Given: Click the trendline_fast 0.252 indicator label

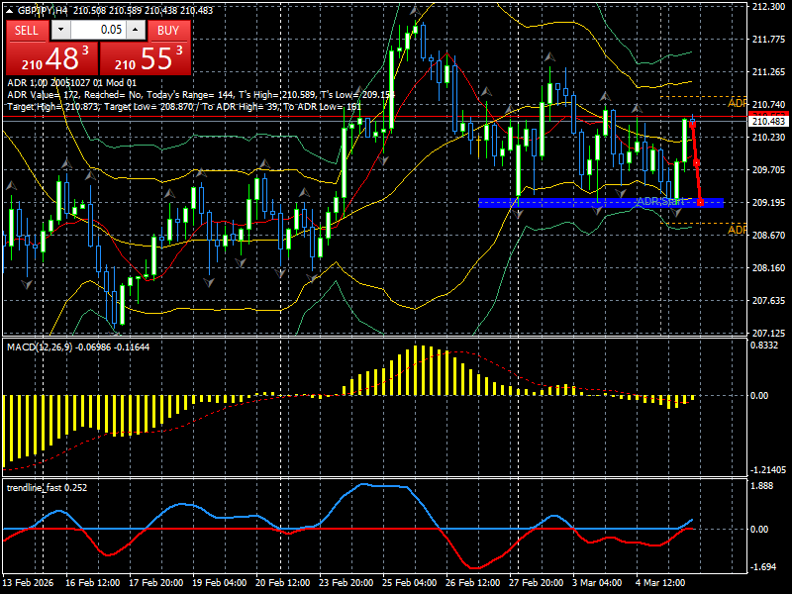Looking at the screenshot, I should 47,488.
